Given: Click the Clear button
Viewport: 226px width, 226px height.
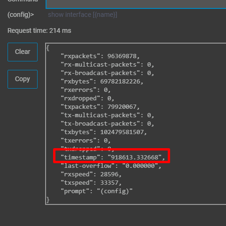Looking at the screenshot, I should point(23,52).
